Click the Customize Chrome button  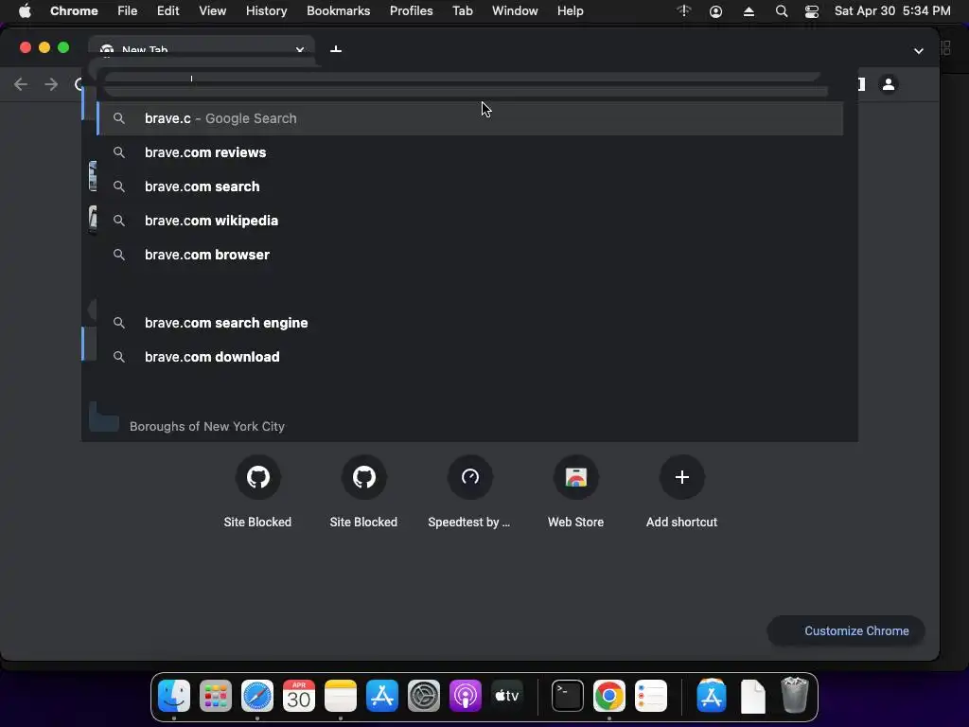pos(846,630)
